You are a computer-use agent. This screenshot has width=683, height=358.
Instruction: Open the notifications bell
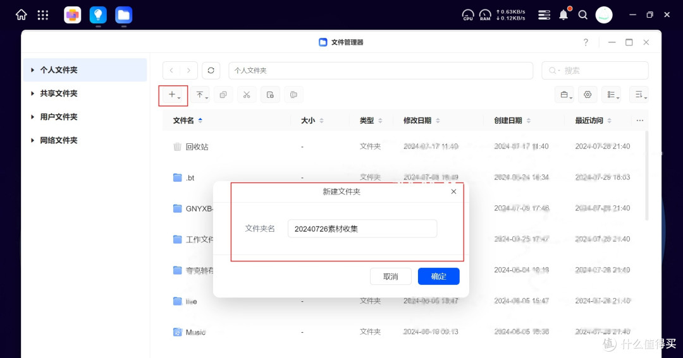coord(563,15)
